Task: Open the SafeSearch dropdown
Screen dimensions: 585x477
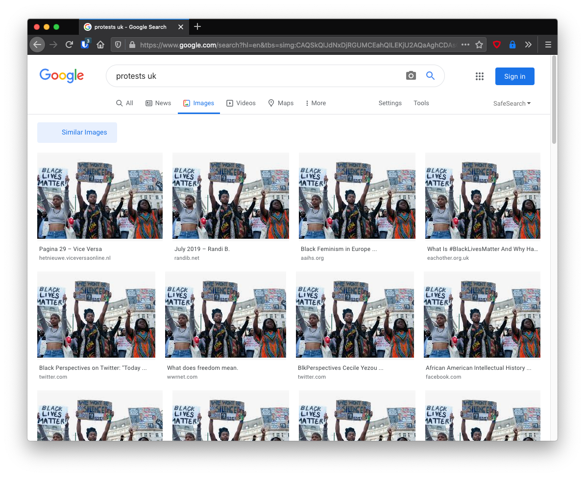Action: tap(512, 104)
